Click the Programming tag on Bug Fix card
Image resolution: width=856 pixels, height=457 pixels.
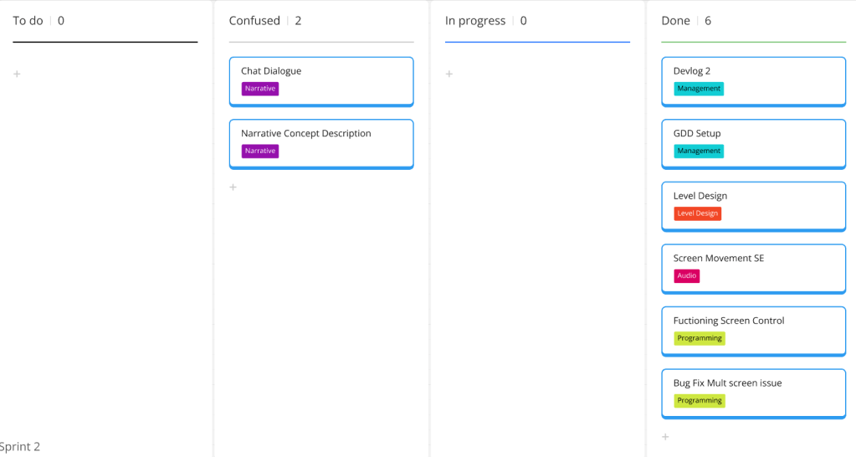coord(700,401)
